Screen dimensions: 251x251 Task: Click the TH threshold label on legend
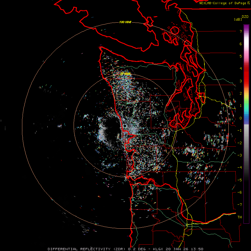point(240,217)
